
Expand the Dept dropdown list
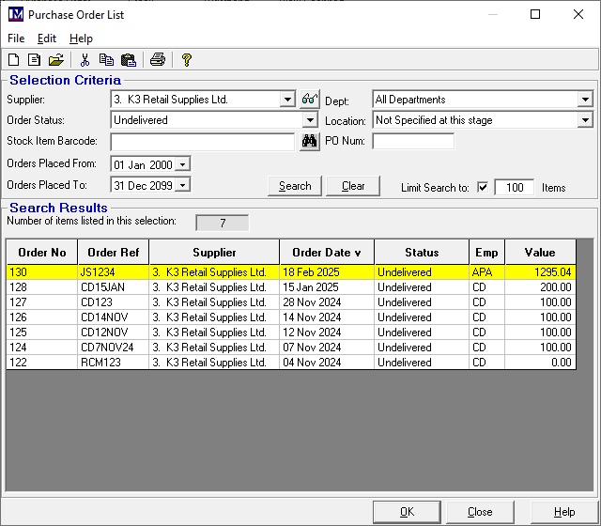pos(585,100)
